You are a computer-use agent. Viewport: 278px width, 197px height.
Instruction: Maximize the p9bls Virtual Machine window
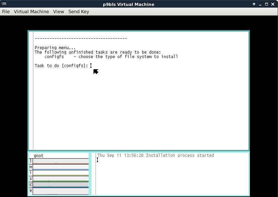[267, 4]
